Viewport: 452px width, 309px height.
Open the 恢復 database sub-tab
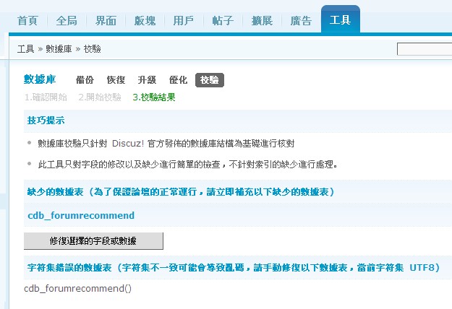pyautogui.click(x=116, y=80)
